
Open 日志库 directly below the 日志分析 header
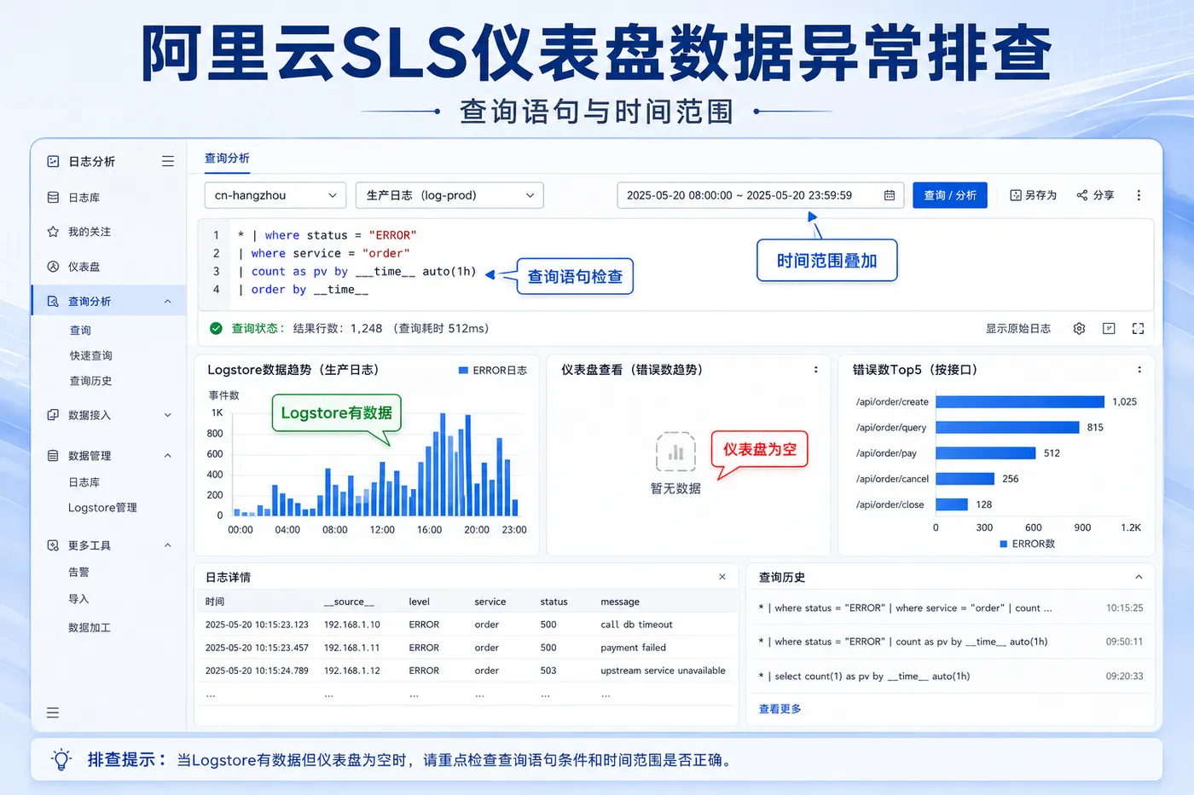coord(84,198)
